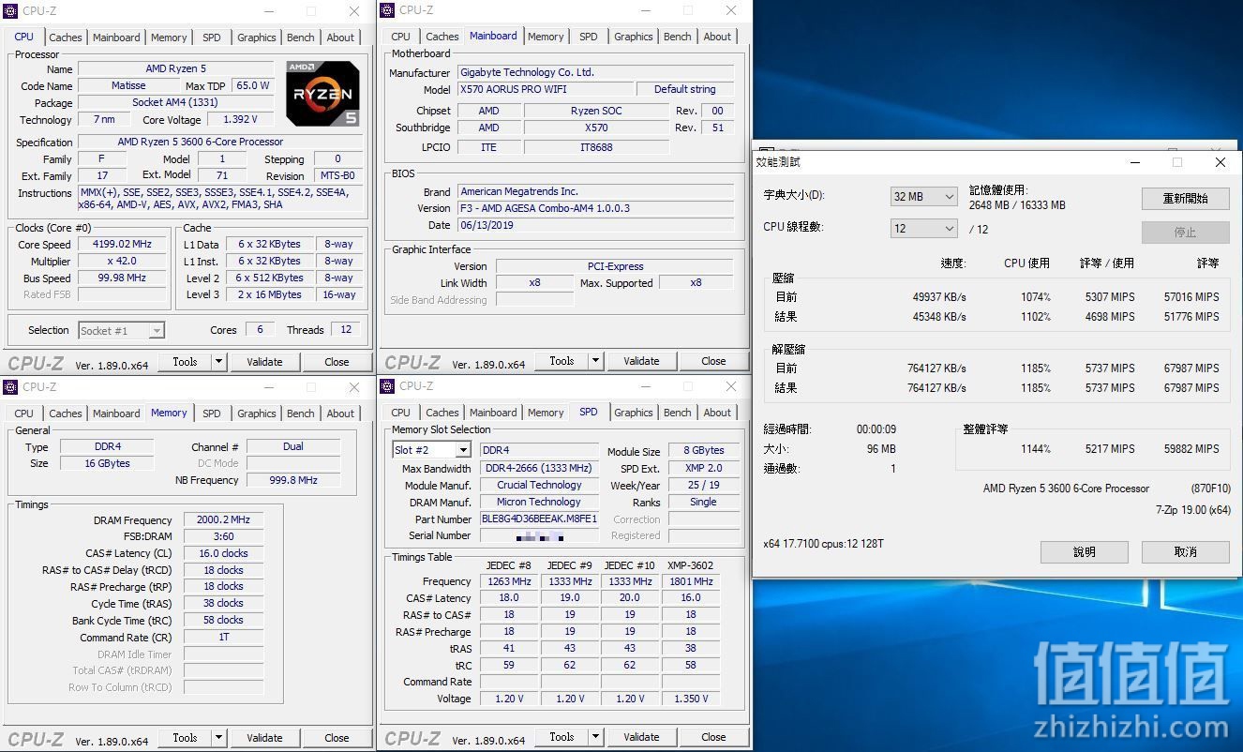The image size is (1243, 752).
Task: Open the Tools dropdown arrow in the SPD window
Action: point(596,736)
